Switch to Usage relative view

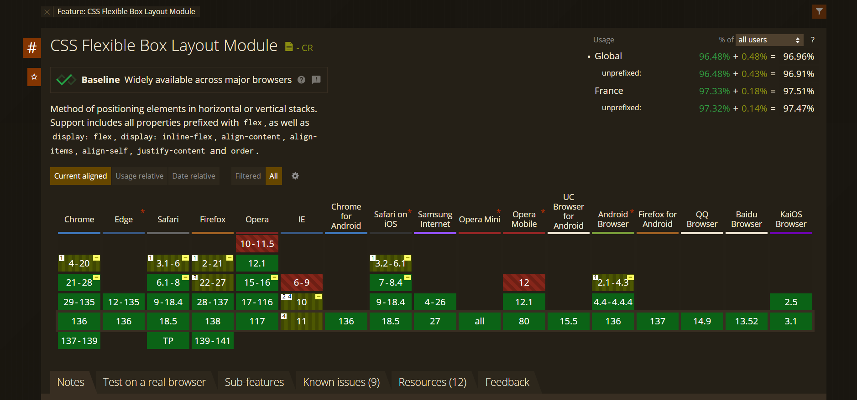pos(139,176)
